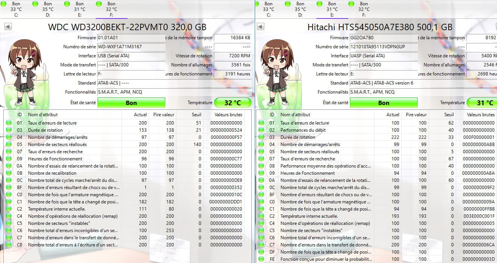Click status orb for 02 Performances du débit row

[261, 130]
